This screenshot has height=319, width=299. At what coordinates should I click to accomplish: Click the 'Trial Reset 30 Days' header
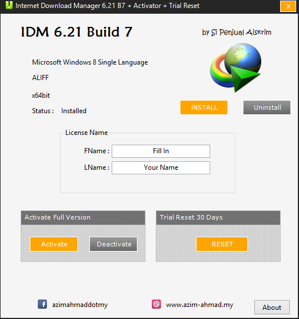click(x=218, y=217)
